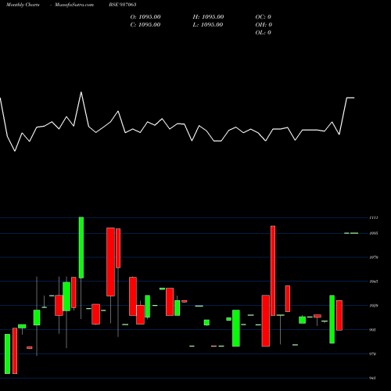
Task: Click the highest peak of the white line
Action: tap(81, 92)
